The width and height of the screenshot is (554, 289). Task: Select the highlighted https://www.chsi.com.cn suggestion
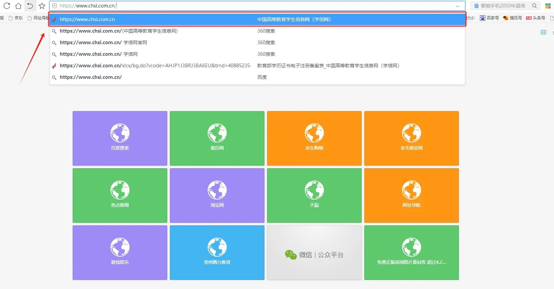257,19
